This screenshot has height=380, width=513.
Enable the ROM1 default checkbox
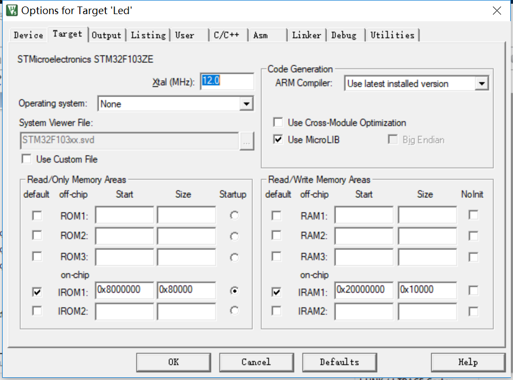coord(36,215)
